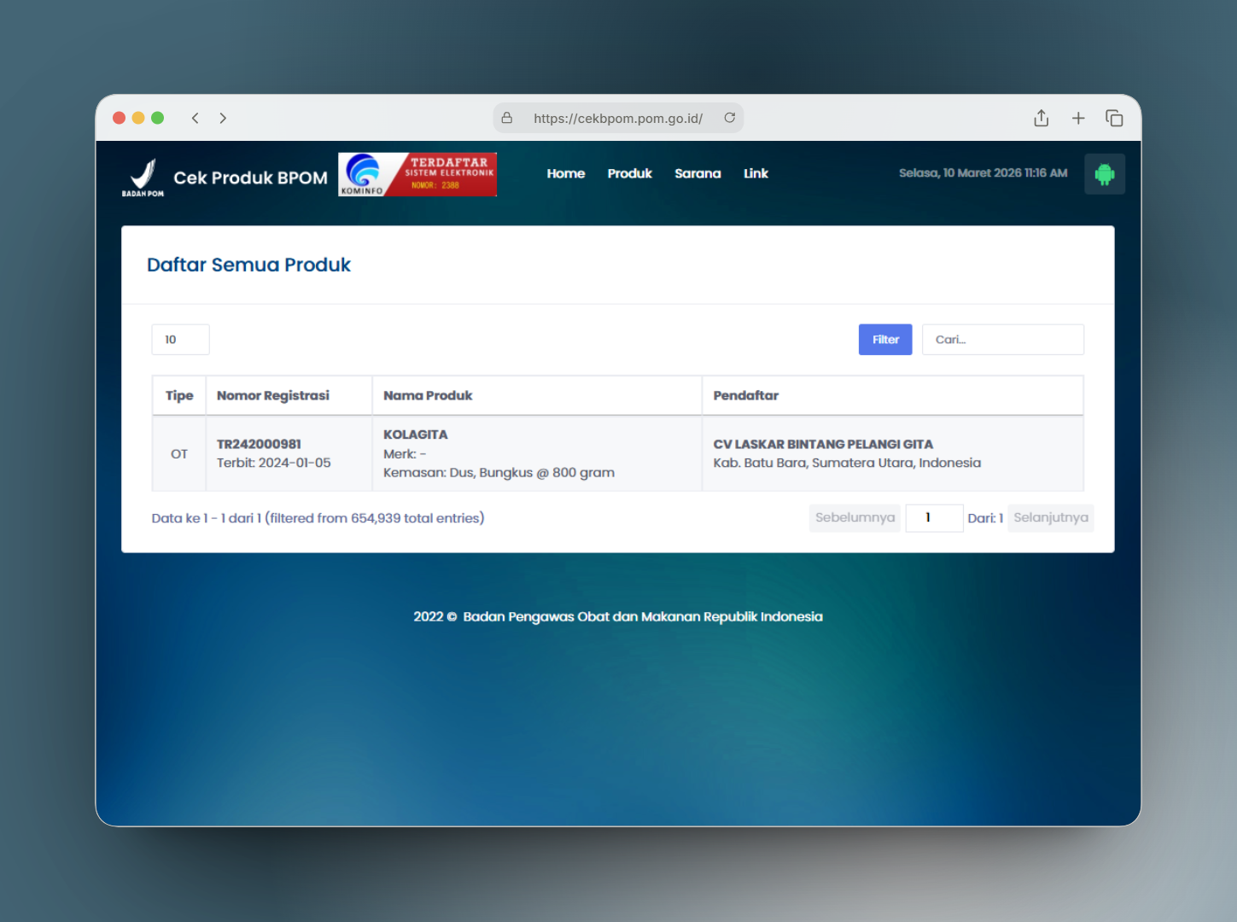1237x922 pixels.
Task: Open the Produk menu
Action: (x=629, y=173)
